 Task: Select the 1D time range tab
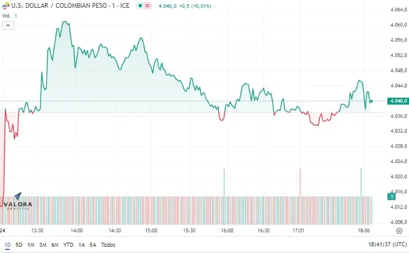coord(8,245)
